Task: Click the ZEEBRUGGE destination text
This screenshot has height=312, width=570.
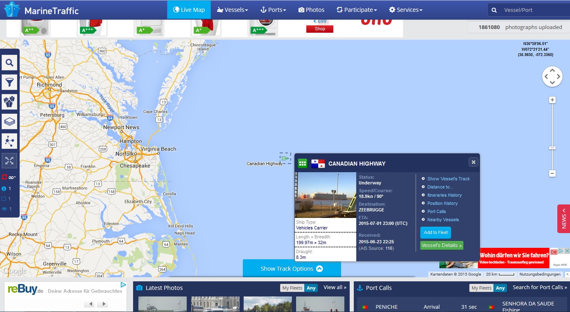Action: tap(372, 210)
